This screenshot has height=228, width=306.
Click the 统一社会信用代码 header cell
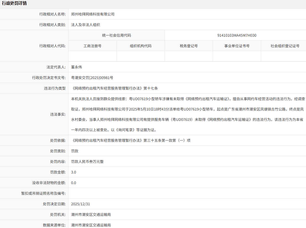(x=117, y=35)
